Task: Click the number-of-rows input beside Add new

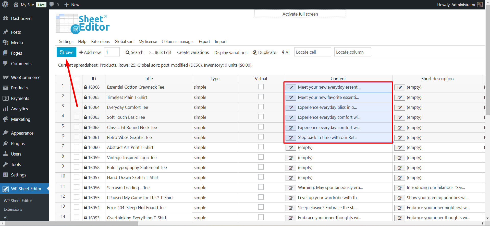Action: [112, 52]
